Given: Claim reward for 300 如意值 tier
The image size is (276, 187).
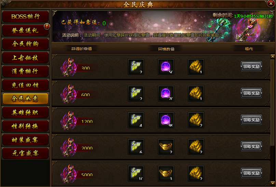Looking at the screenshot, I should (x=251, y=66).
